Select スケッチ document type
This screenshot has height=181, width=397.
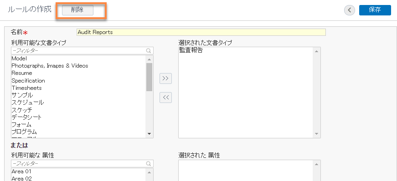tap(78, 110)
